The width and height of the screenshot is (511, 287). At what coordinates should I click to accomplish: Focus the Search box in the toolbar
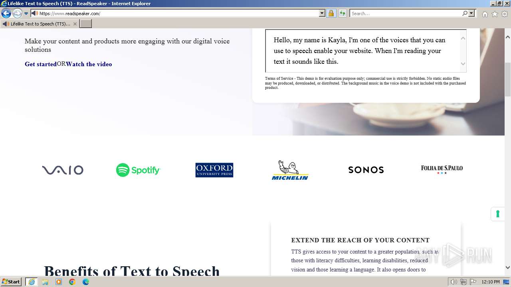pos(406,14)
